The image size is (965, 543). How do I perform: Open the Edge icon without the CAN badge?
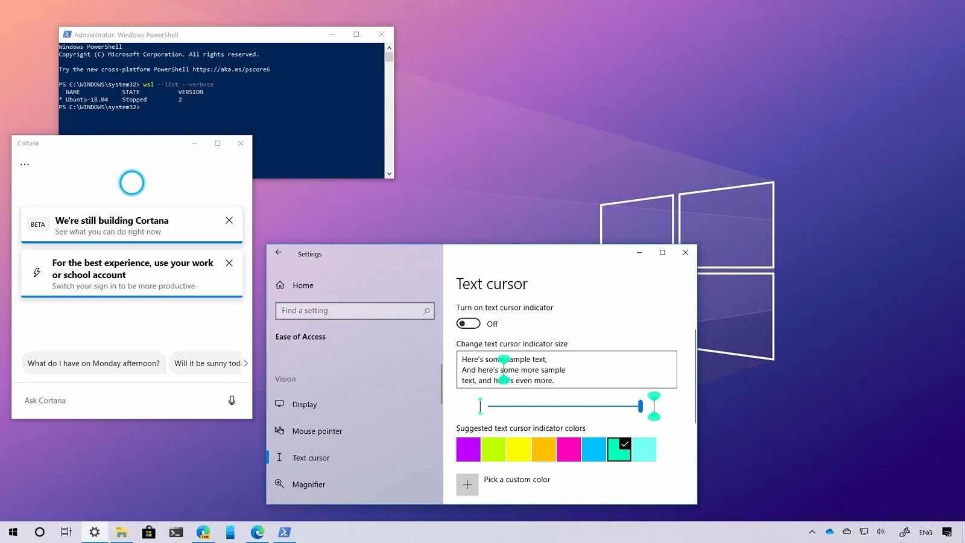pos(258,532)
